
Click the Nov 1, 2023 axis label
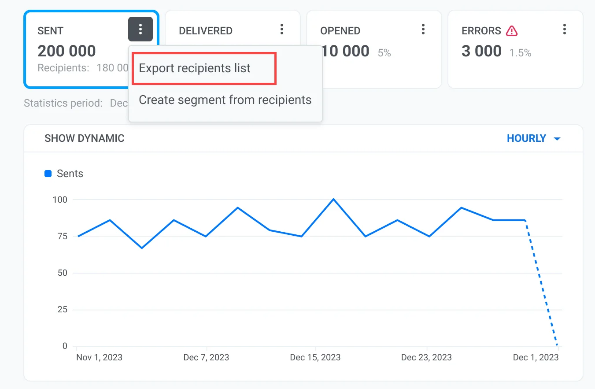100,357
